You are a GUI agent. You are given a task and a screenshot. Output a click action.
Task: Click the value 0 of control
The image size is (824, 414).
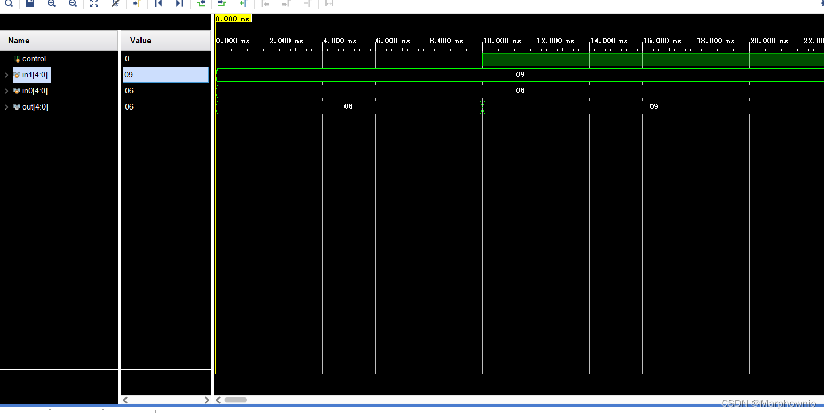pyautogui.click(x=127, y=59)
